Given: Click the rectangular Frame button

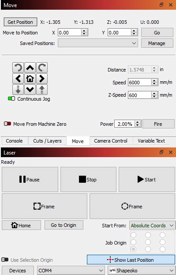Looking at the screenshot, I should (45, 206).
